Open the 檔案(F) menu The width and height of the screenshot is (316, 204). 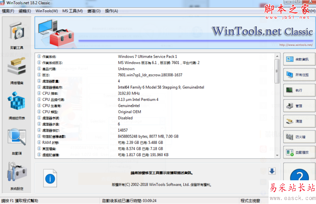pyautogui.click(x=8, y=11)
